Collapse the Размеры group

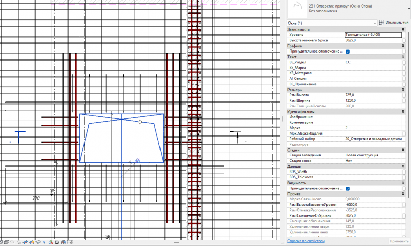403,90
